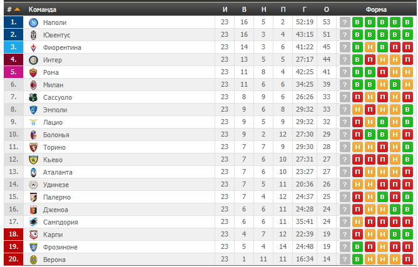The image size is (418, 267).
Task: Click the question mark next match badge for Ювентус
Action: (x=345, y=35)
